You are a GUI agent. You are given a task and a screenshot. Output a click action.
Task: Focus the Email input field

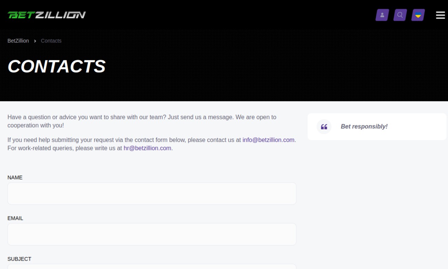point(152,234)
